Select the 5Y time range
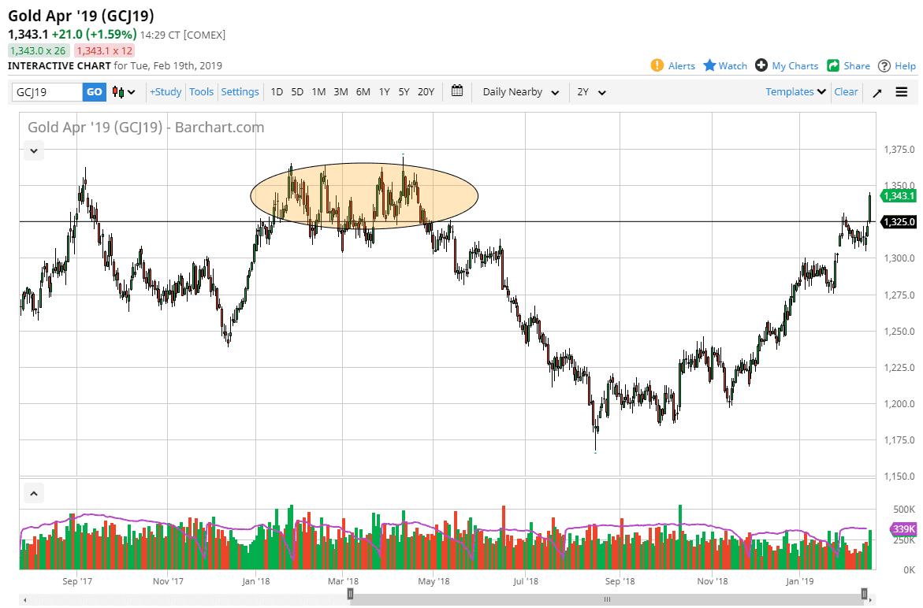Viewport: 923px width, 608px height. pyautogui.click(x=404, y=92)
